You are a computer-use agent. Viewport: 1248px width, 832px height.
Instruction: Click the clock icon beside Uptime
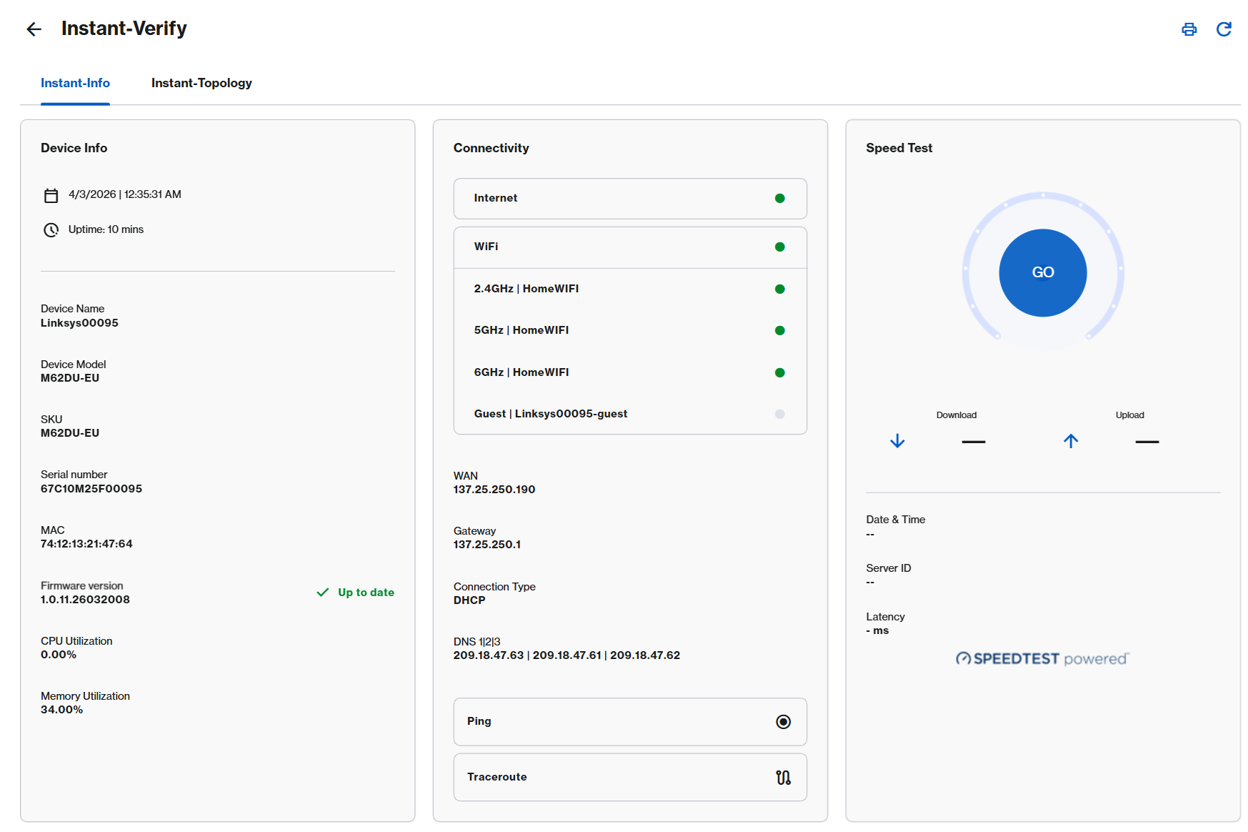point(51,229)
